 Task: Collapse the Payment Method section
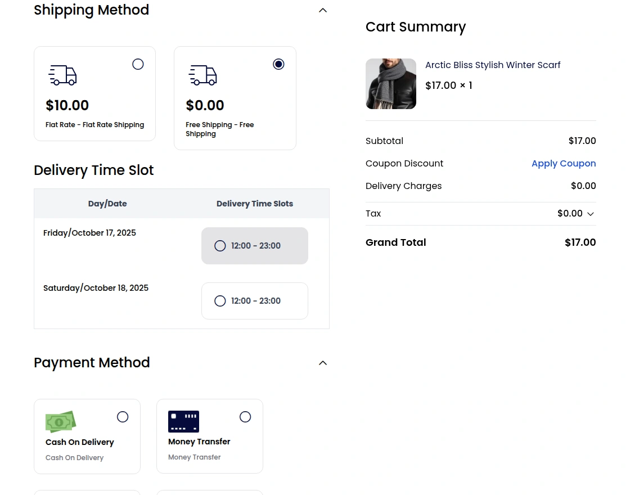pos(322,363)
